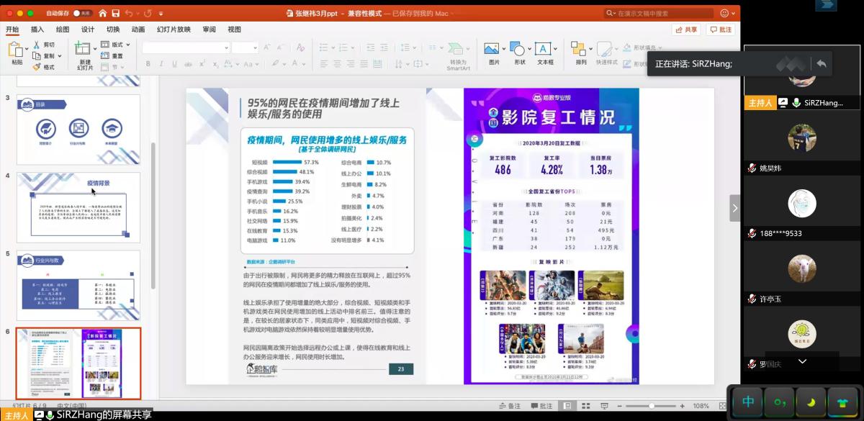Toggle the notes (备注) pane
The width and height of the screenshot is (864, 421).
point(508,406)
